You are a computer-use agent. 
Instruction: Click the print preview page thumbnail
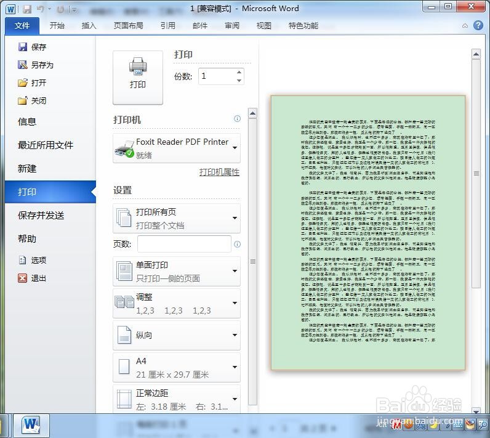pos(368,233)
